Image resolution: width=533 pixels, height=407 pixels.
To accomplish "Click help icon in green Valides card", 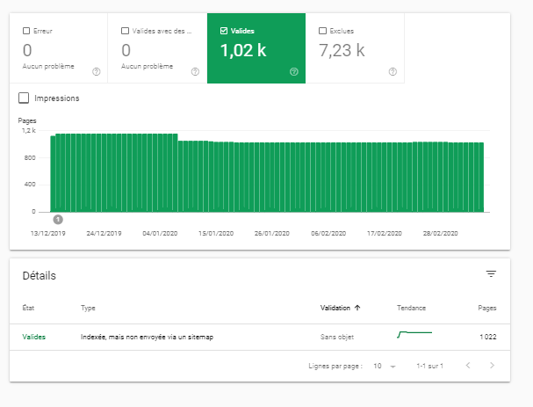I will [x=293, y=71].
